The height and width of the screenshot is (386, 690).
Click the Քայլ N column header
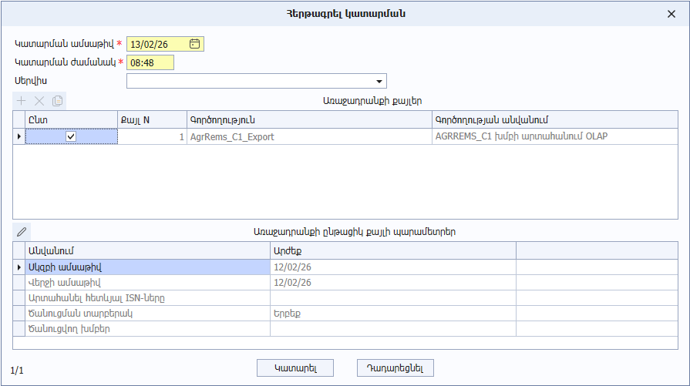coord(151,120)
